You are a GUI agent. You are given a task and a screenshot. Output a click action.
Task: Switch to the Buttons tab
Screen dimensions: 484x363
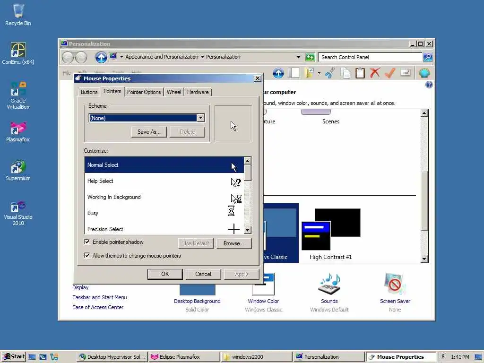pyautogui.click(x=89, y=92)
